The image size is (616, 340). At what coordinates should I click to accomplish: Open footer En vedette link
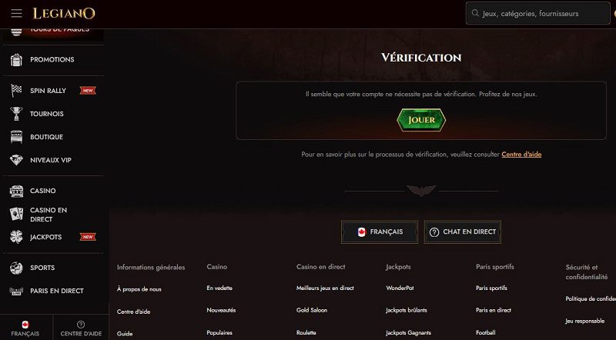(x=219, y=288)
